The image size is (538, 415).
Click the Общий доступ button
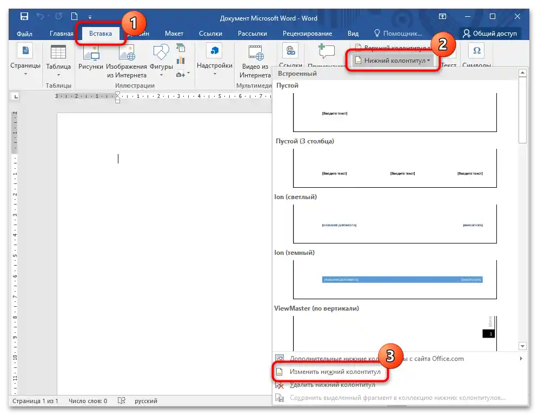[490, 34]
